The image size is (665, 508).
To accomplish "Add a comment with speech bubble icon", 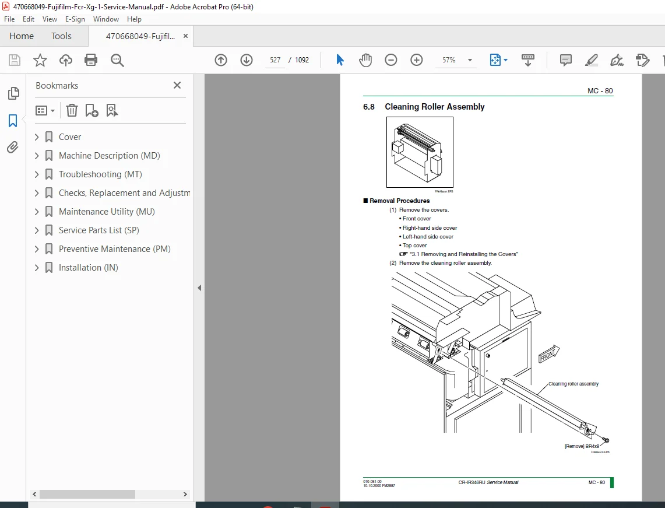I will click(x=566, y=60).
